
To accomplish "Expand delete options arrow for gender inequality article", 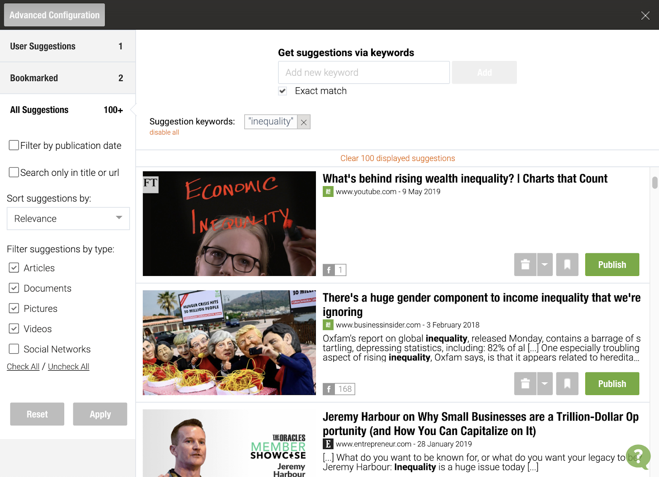I will coord(544,383).
